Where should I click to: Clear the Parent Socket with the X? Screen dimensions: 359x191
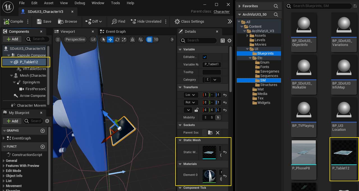click(217, 133)
